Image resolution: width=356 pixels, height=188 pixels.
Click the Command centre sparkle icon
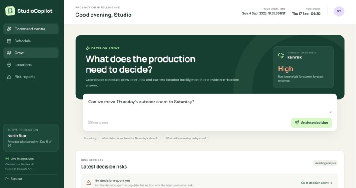click(x=9, y=29)
